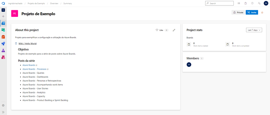Screen dimensions: 270x115
Task: Open Azure Boards from the sidebar
Action: coord(3,30)
